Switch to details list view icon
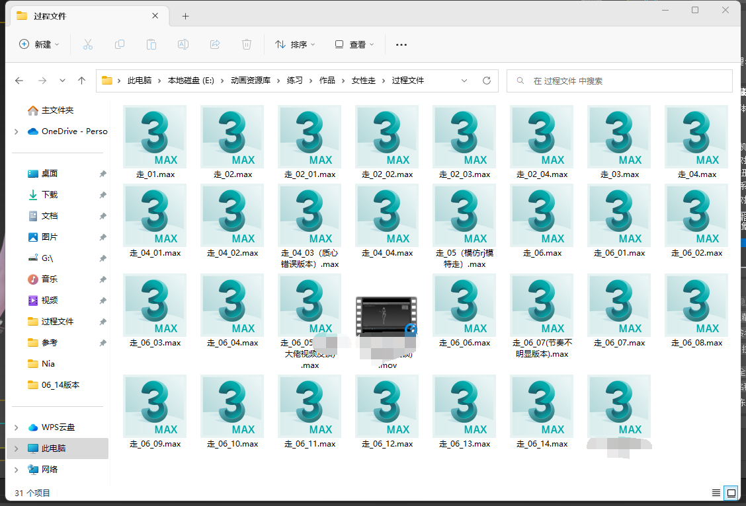Viewport: 746px width, 506px height. 716,493
